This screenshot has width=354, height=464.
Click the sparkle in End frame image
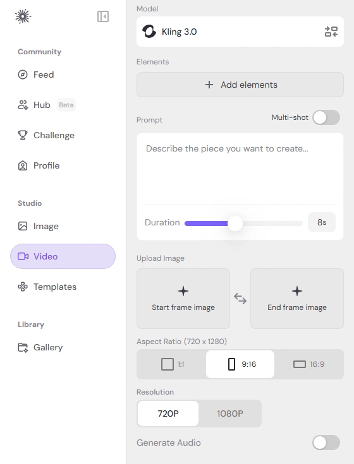pos(297,291)
